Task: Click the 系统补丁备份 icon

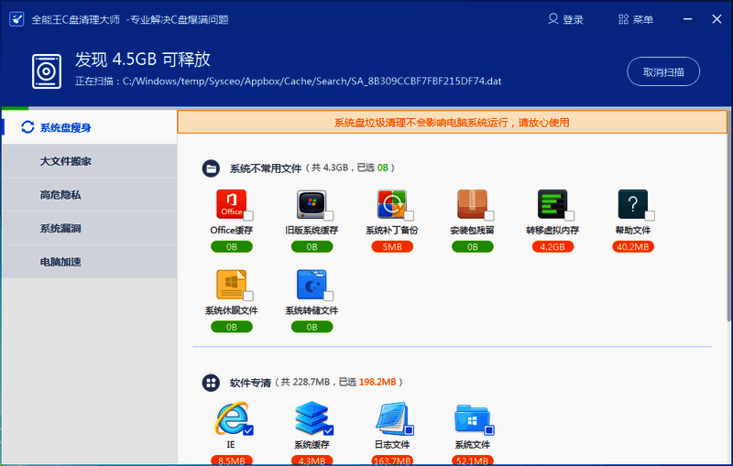Action: tap(392, 204)
